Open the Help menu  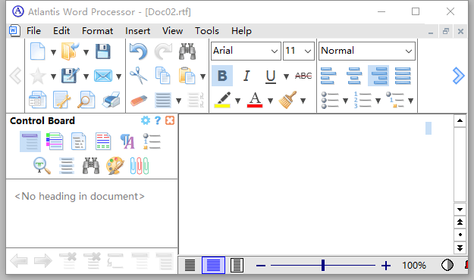point(241,31)
